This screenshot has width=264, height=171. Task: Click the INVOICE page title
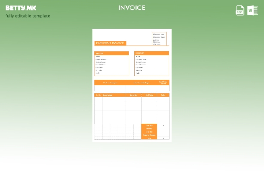[132, 8]
